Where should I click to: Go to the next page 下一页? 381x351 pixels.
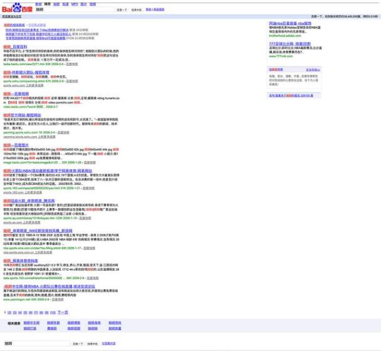pyautogui.click(x=63, y=312)
